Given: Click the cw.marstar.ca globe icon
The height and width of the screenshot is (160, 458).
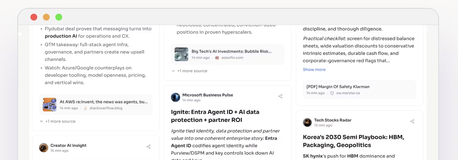Looking at the screenshot, I should 332,93.
